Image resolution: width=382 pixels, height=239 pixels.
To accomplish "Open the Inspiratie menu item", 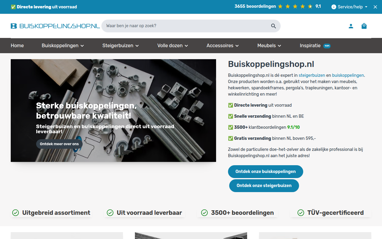I will click(310, 46).
